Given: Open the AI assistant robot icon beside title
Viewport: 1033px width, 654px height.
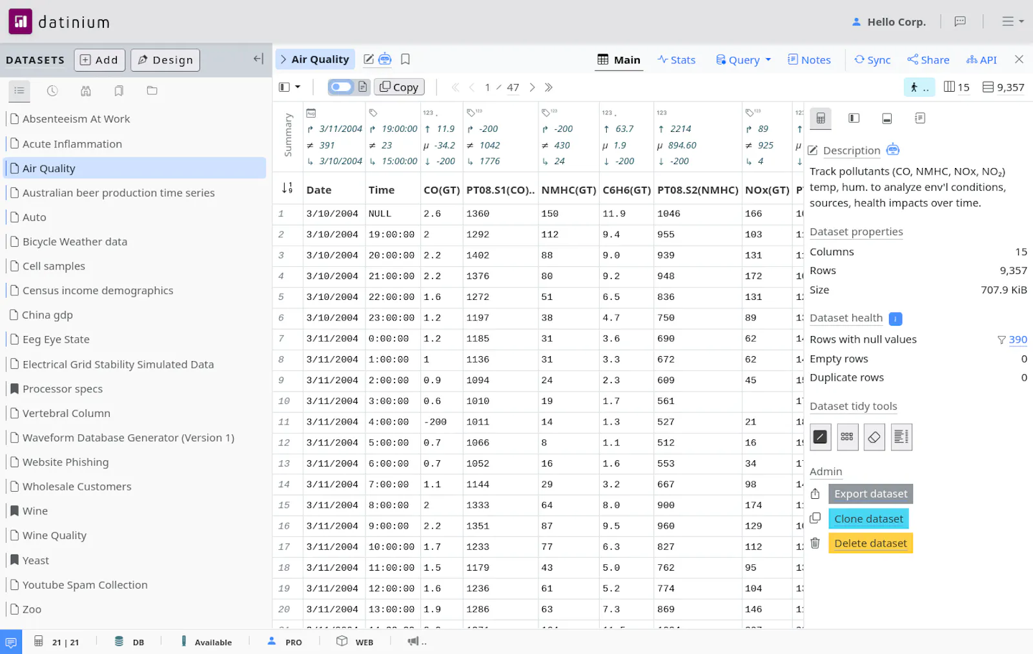Looking at the screenshot, I should click(x=385, y=59).
